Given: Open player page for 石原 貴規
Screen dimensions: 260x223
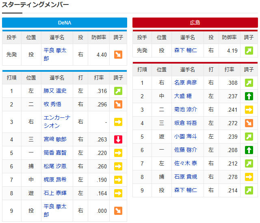Looking at the screenshot, I should 186,177.
